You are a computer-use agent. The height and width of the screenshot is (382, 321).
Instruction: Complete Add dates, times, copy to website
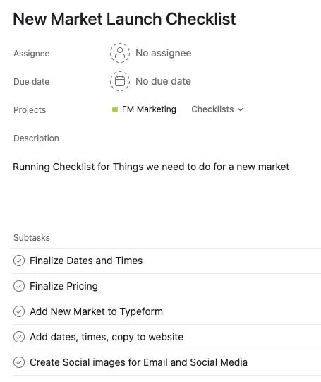(x=19, y=337)
